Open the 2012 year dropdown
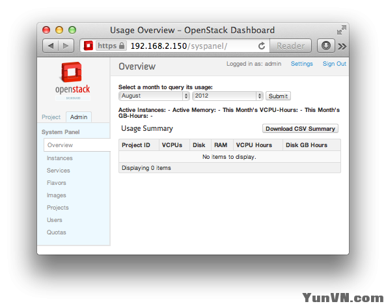Image resolution: width=386 pixels, height=306 pixels. click(x=228, y=96)
